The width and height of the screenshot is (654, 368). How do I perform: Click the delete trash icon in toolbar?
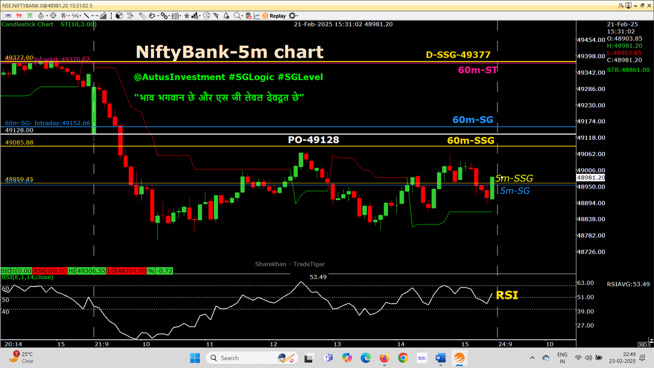coord(248,16)
